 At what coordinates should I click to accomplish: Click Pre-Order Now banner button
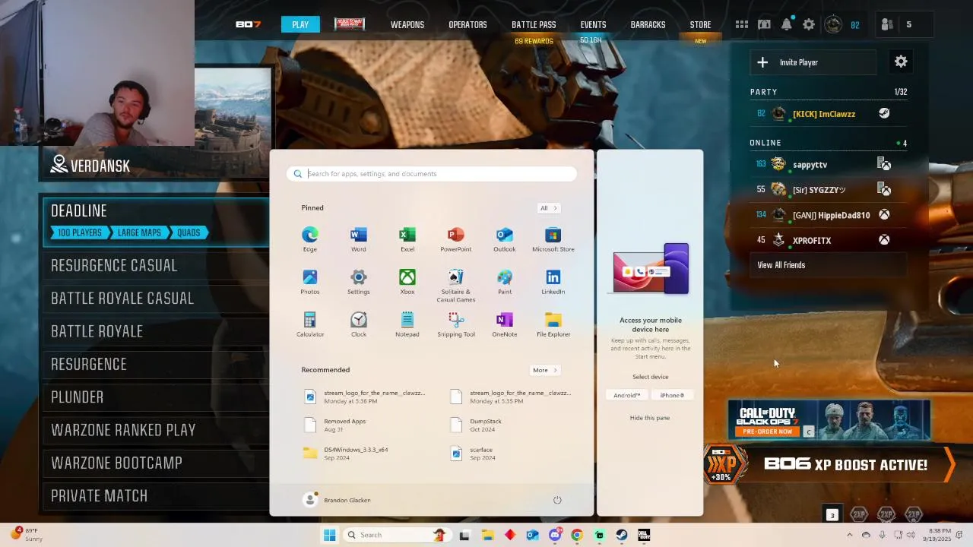[x=767, y=432]
